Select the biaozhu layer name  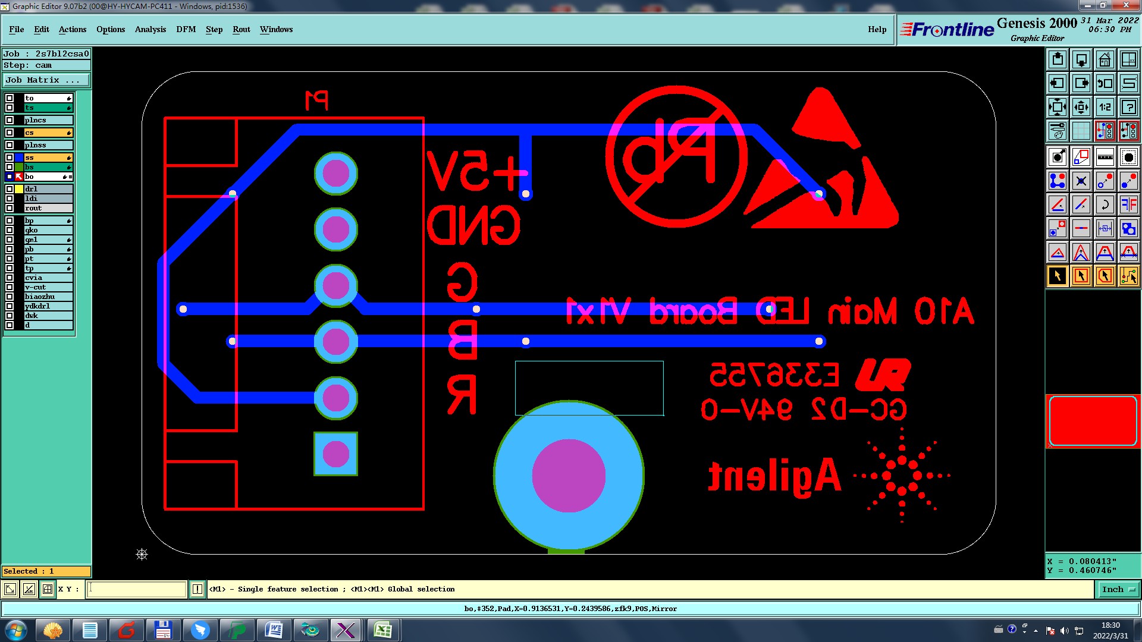(48, 297)
